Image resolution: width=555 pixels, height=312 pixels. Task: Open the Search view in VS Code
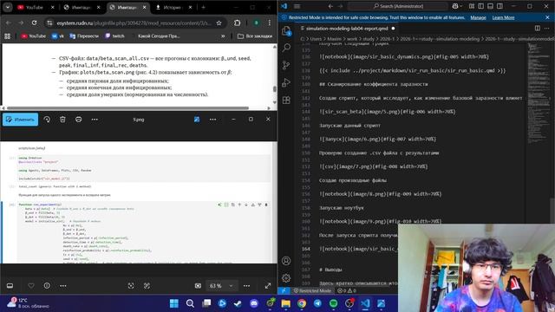coord(286,48)
